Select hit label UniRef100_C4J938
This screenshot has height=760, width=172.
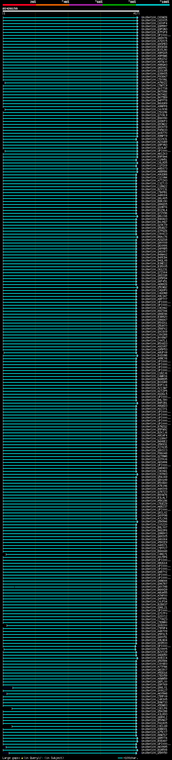(154, 109)
